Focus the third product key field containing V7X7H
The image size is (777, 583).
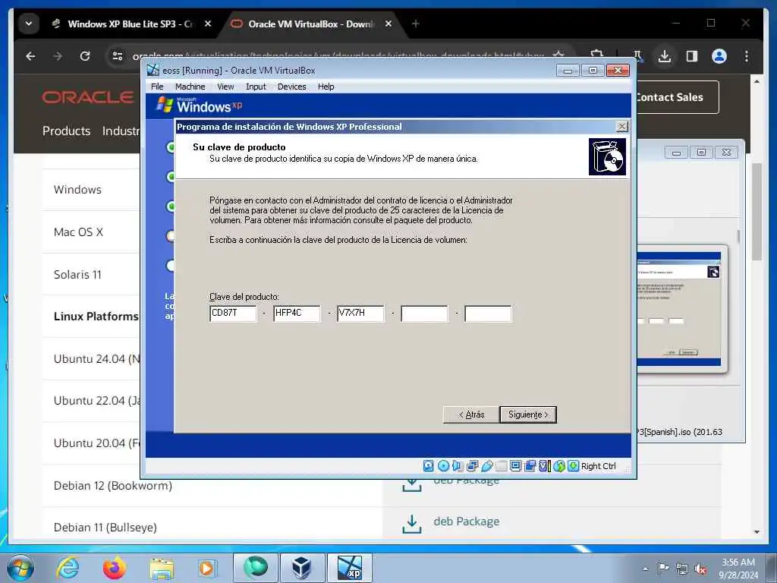[x=360, y=314]
